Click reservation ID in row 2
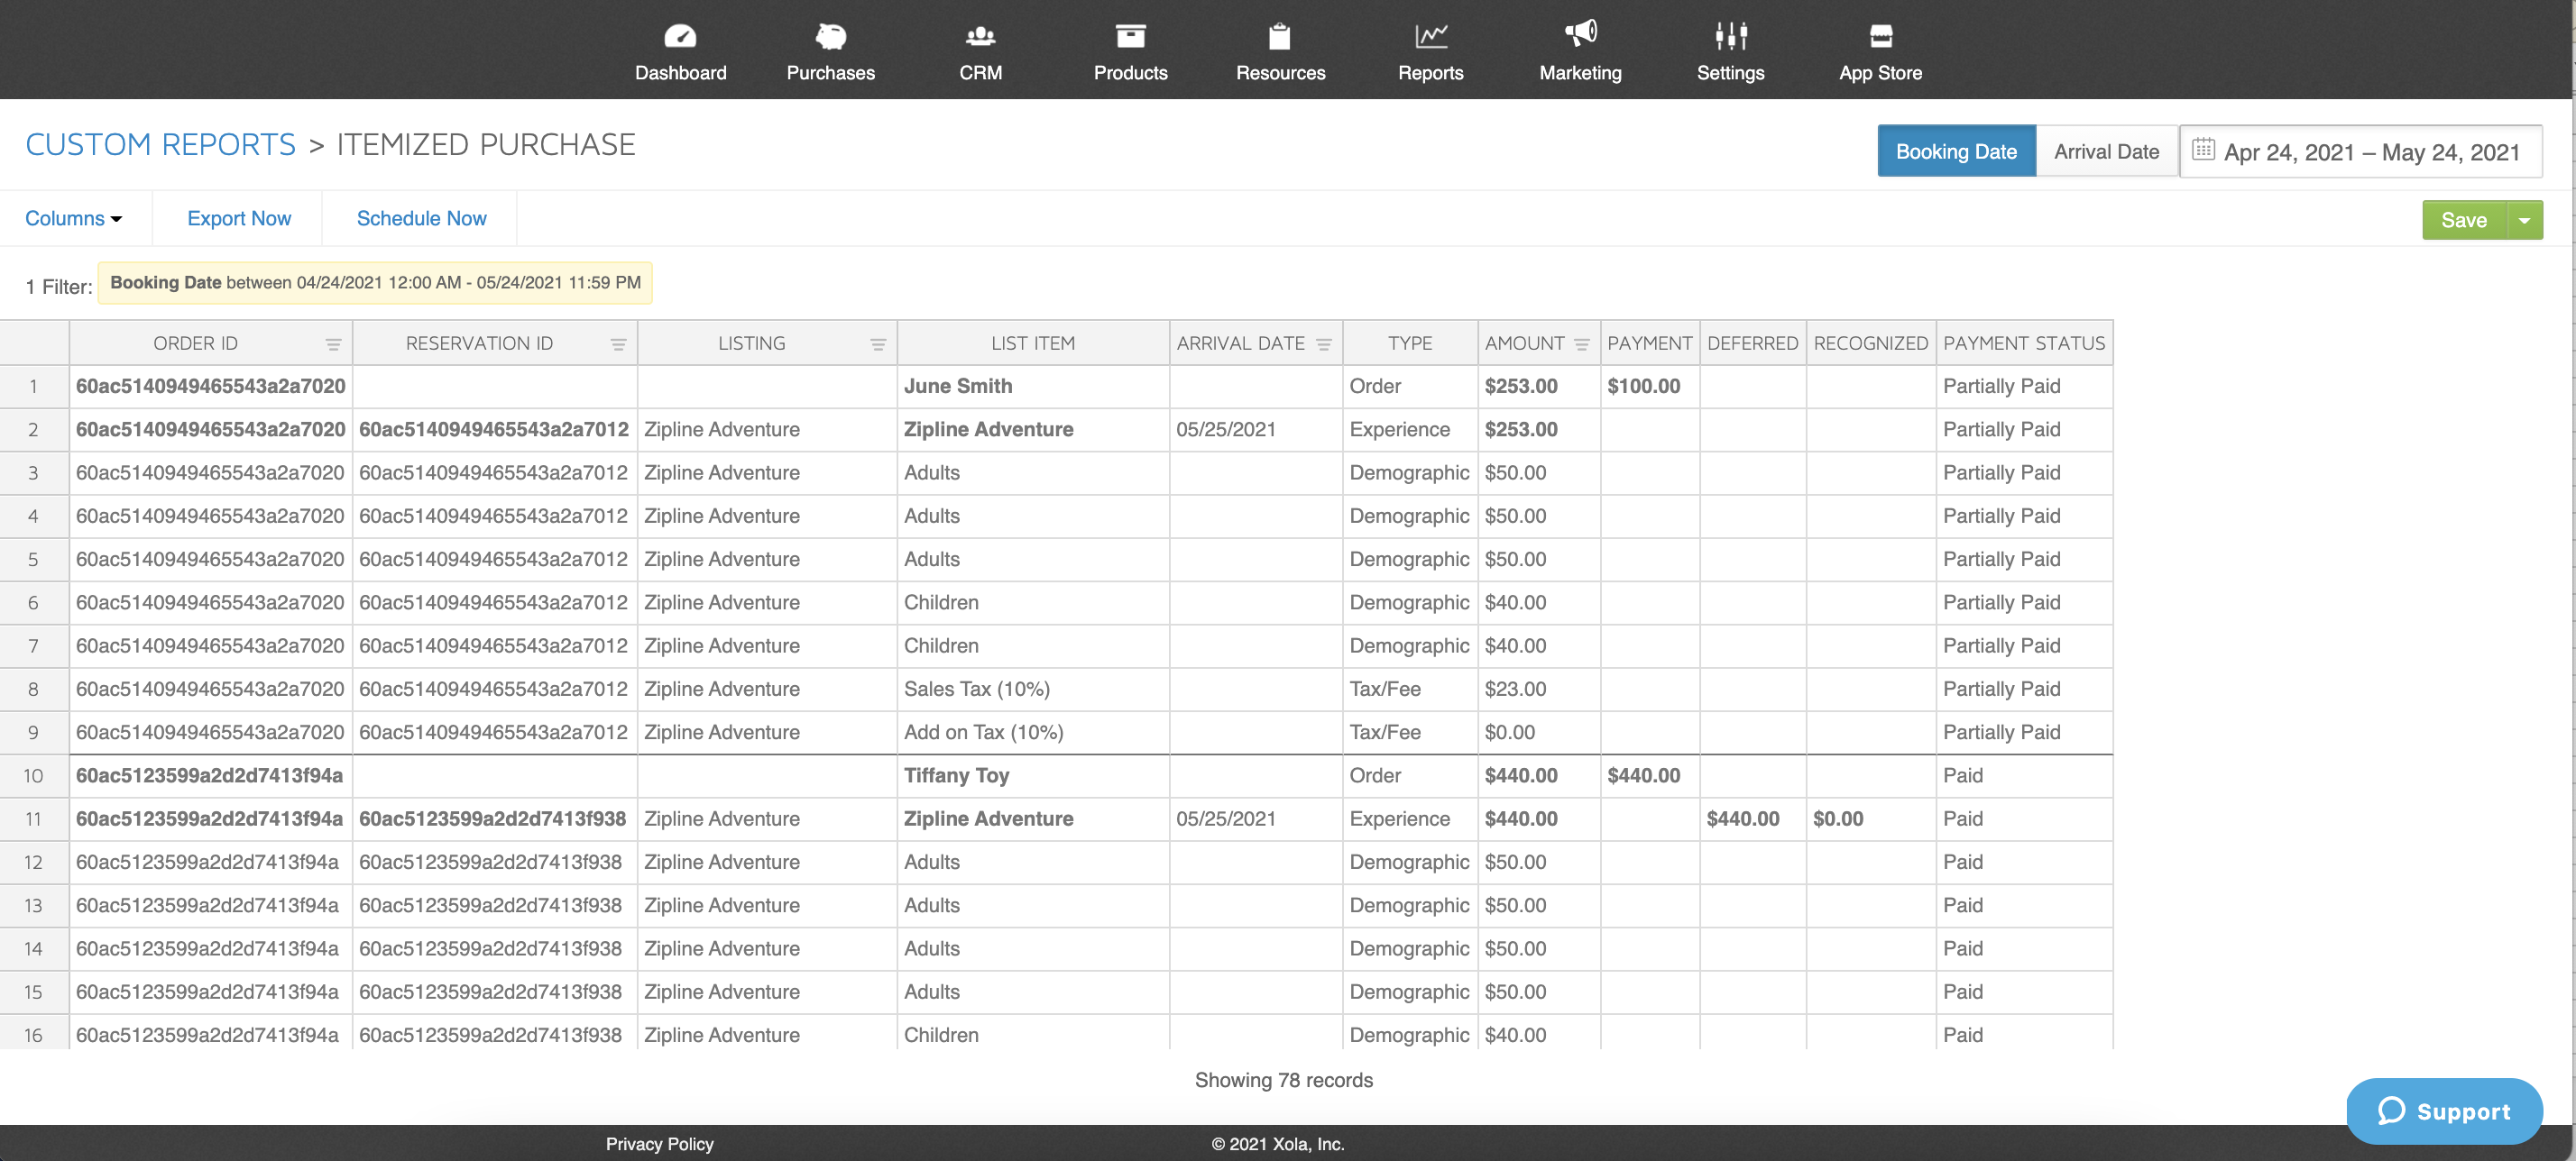 [494, 430]
